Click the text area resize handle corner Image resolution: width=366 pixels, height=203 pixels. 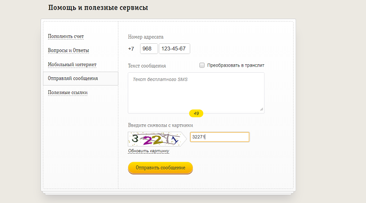point(262,109)
